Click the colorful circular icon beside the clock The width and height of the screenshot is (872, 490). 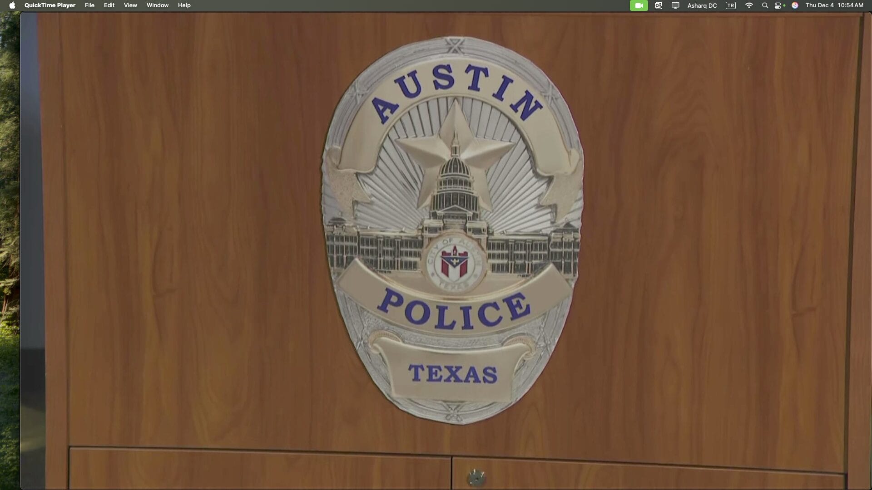point(795,5)
